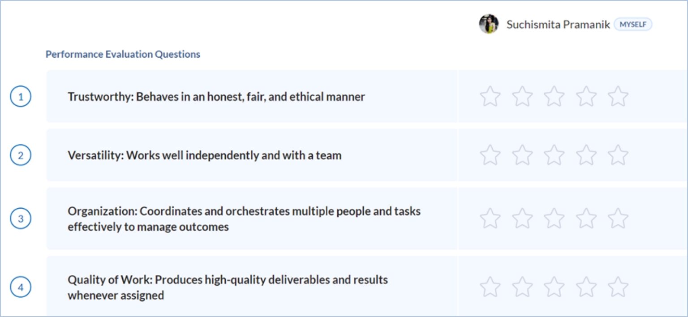Set Quality of Work to five stars

click(618, 287)
